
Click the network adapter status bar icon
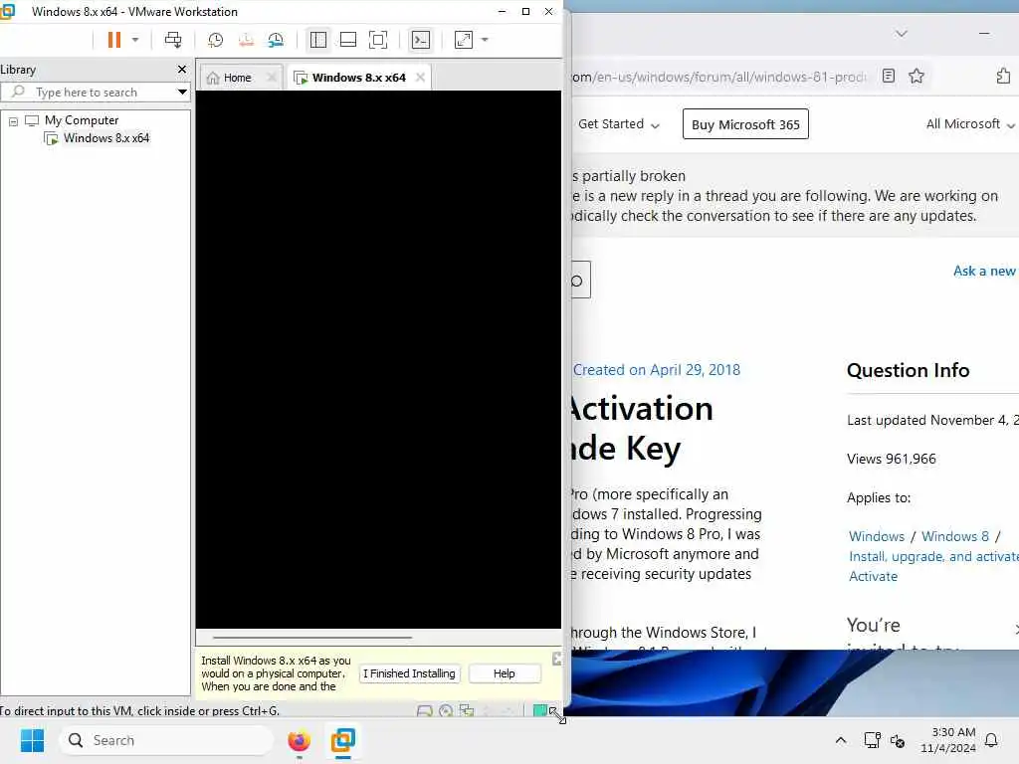click(467, 710)
